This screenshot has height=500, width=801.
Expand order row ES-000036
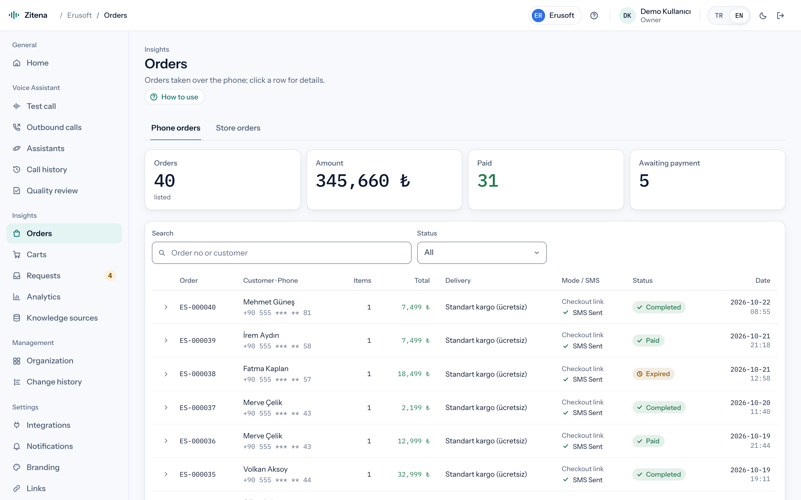[x=166, y=441]
